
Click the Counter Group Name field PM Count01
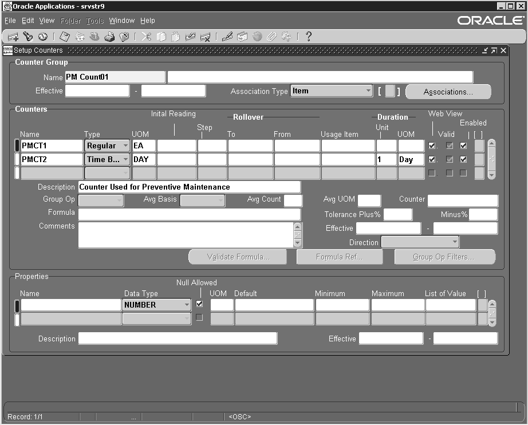[115, 77]
